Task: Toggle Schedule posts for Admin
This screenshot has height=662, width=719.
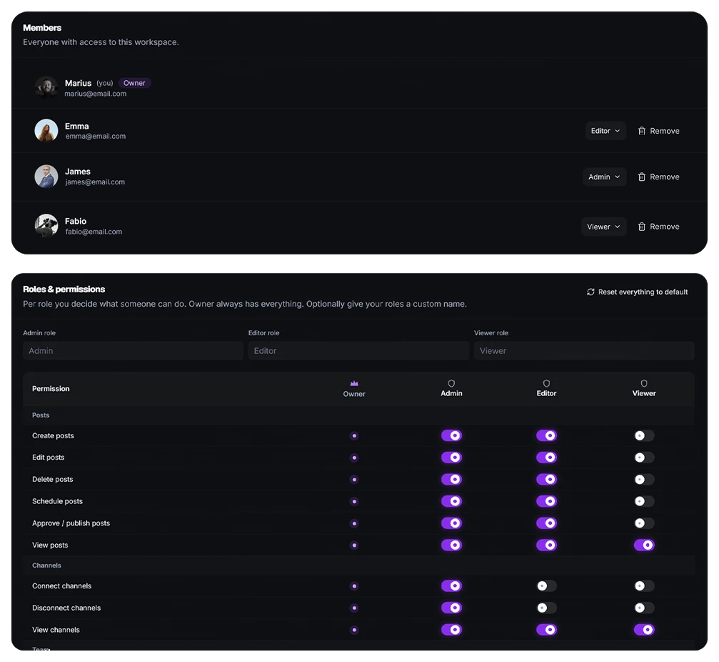Action: [x=451, y=501]
